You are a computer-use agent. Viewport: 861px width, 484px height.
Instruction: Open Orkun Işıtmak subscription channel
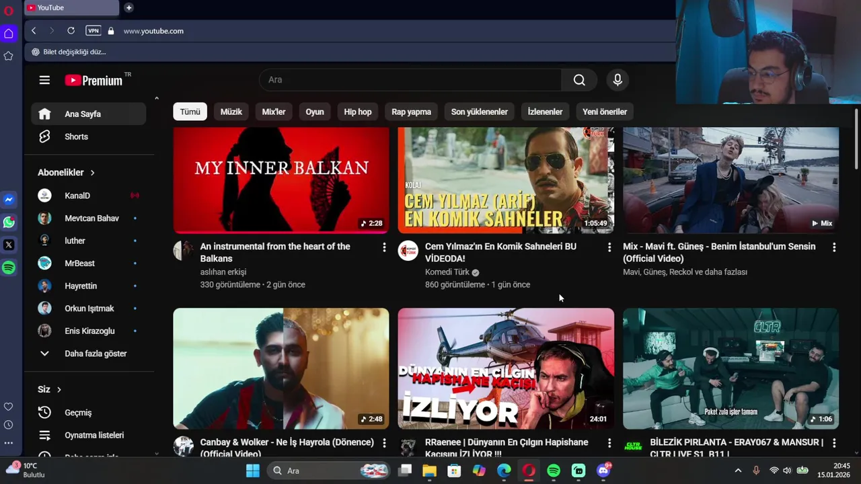point(89,309)
